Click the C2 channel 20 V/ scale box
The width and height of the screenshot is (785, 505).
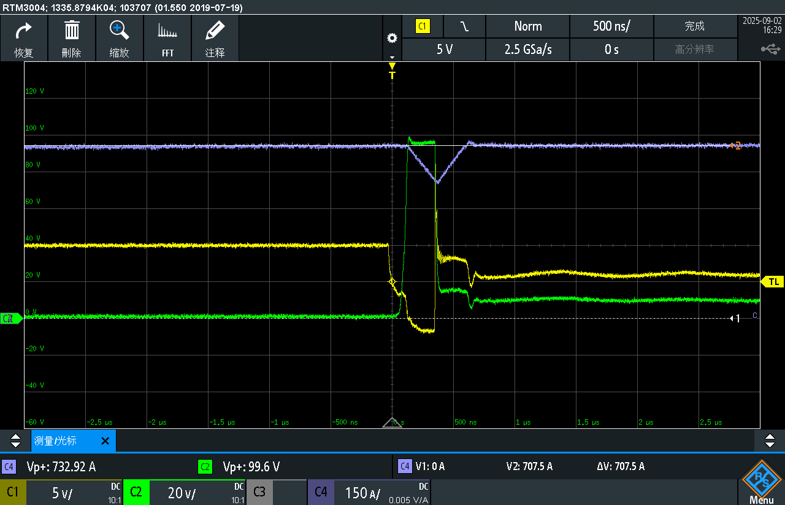coord(184,492)
